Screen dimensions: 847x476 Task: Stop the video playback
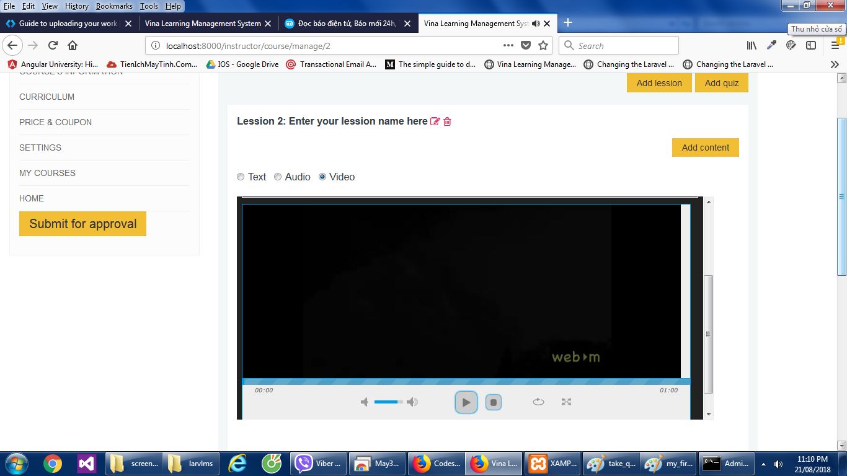click(494, 402)
